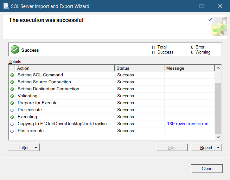Click the green Success checkmark icon
Image resolution: width=230 pixels, height=180 pixels.
click(x=15, y=50)
